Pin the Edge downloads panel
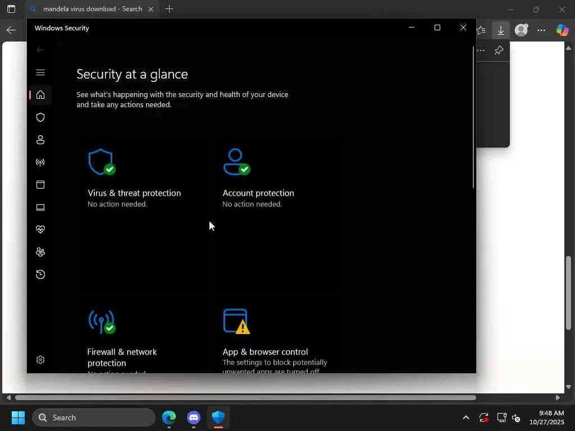The image size is (575, 431). [499, 51]
